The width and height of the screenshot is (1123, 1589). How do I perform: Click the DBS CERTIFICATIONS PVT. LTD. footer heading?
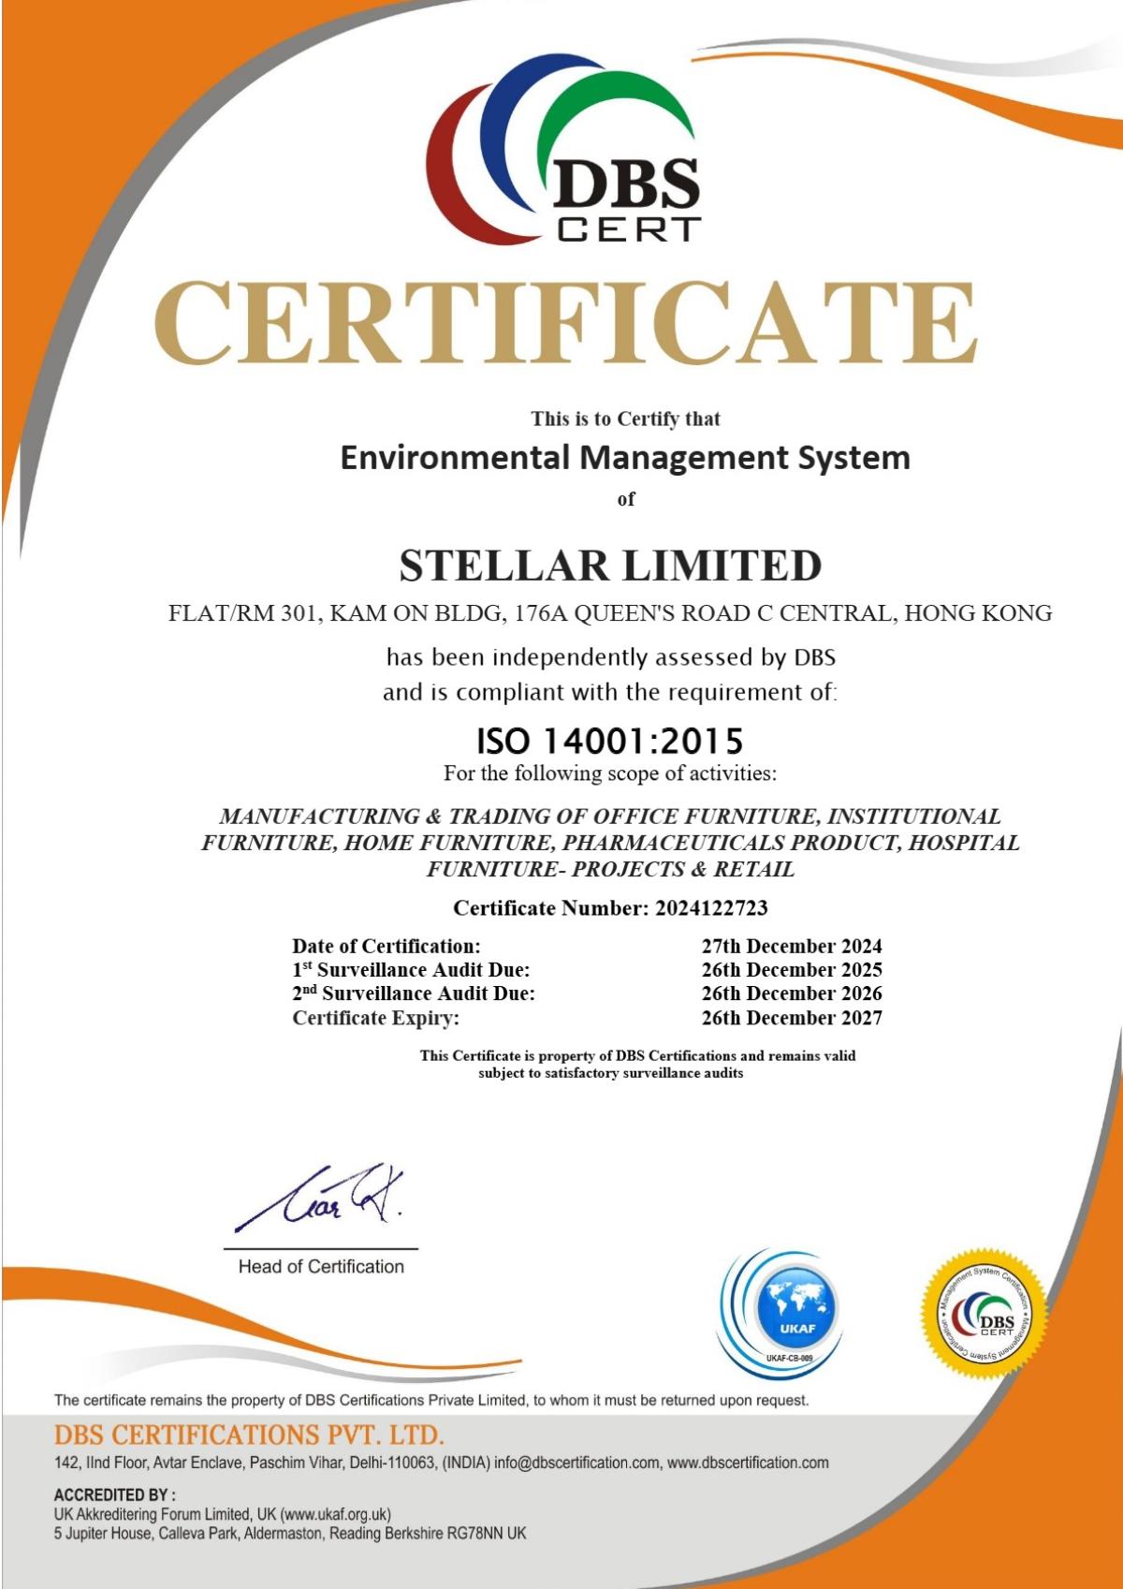(x=249, y=1435)
